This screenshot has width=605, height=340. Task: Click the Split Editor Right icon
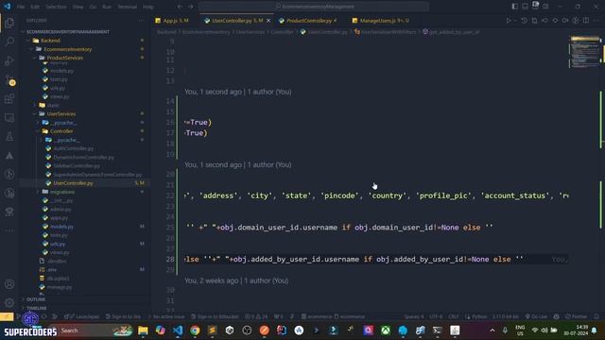pos(586,21)
